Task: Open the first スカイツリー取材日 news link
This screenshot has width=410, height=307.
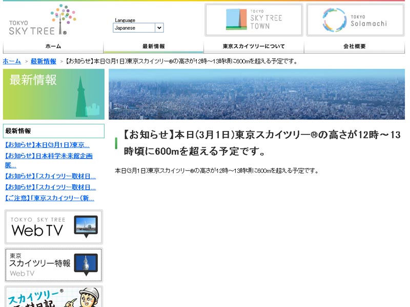Action: 50,176
